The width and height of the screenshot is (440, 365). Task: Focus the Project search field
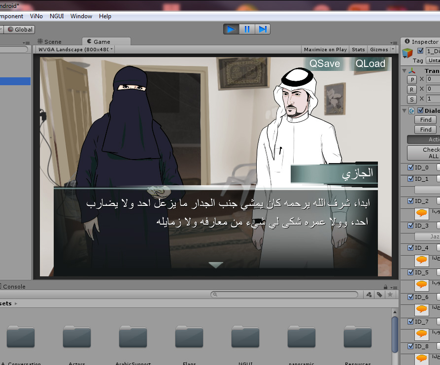coord(284,295)
